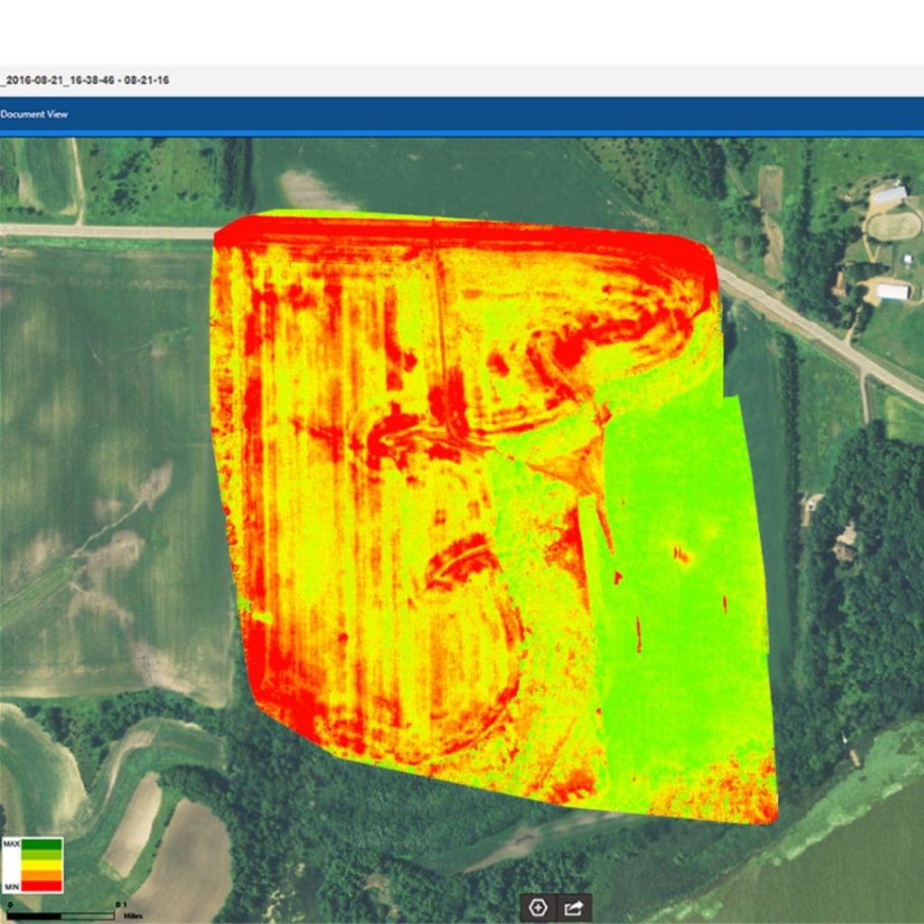Viewport: 924px width, 924px height.
Task: Select the red MIN swatch in the legend
Action: (x=41, y=886)
